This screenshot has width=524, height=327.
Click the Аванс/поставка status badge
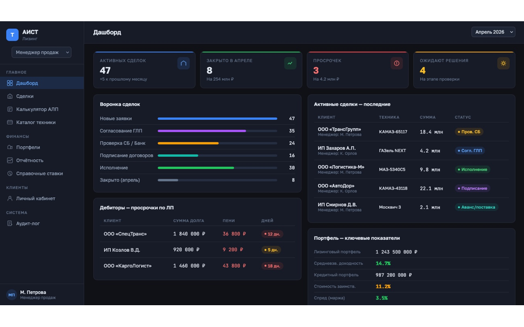(x=476, y=207)
